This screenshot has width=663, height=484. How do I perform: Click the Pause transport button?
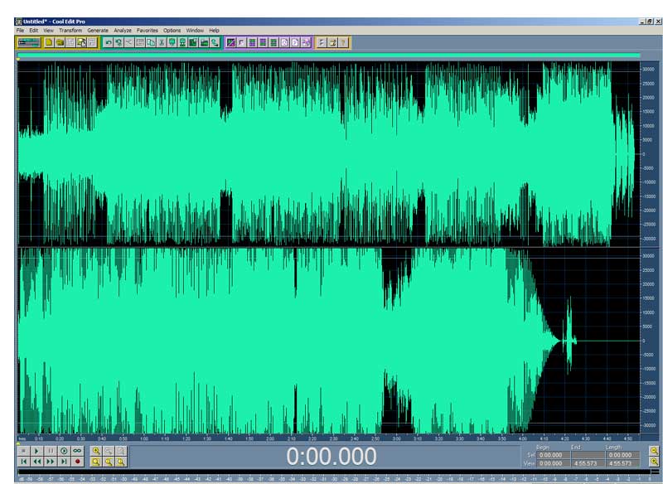[51, 451]
